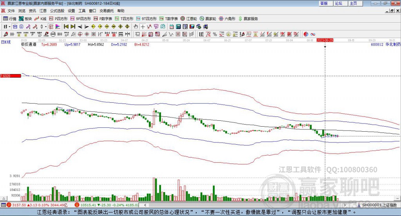
Task: Open the 板块 sector view
Action: click(25, 19)
